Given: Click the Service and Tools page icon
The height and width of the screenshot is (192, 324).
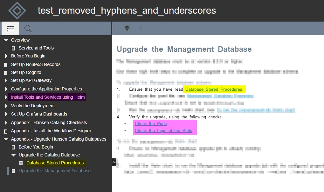Looking at the screenshot, I should tap(13, 48).
